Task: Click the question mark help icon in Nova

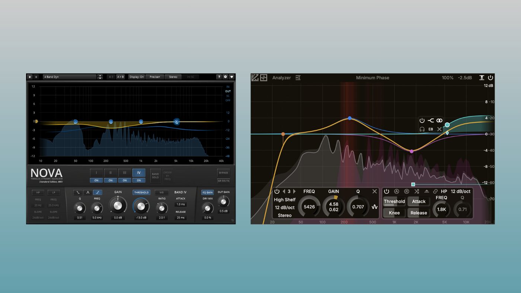Action: (x=219, y=77)
